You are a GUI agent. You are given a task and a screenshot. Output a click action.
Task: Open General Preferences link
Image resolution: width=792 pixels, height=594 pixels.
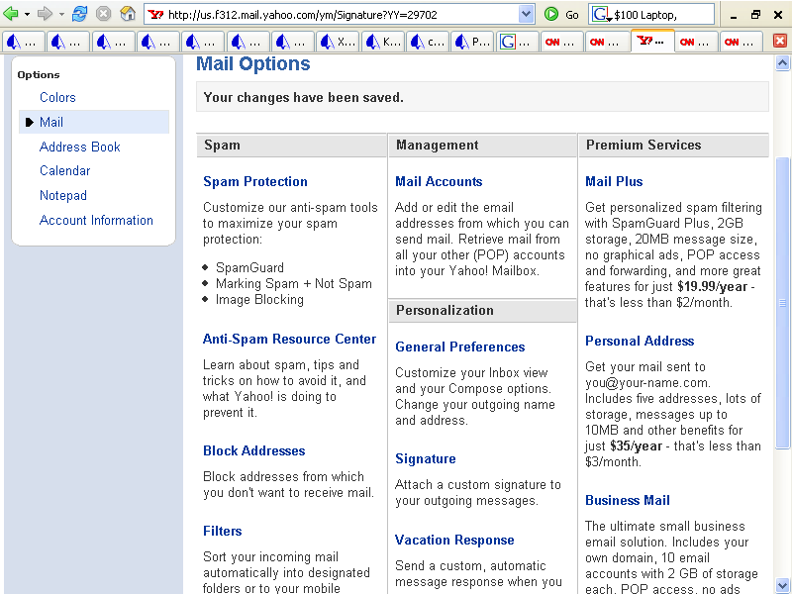tap(459, 346)
